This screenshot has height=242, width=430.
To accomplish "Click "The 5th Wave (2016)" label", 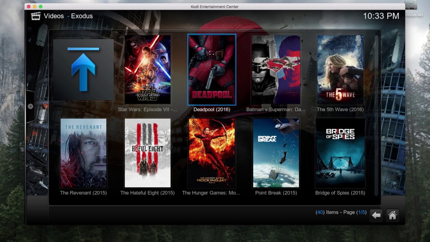I will (x=340, y=110).
